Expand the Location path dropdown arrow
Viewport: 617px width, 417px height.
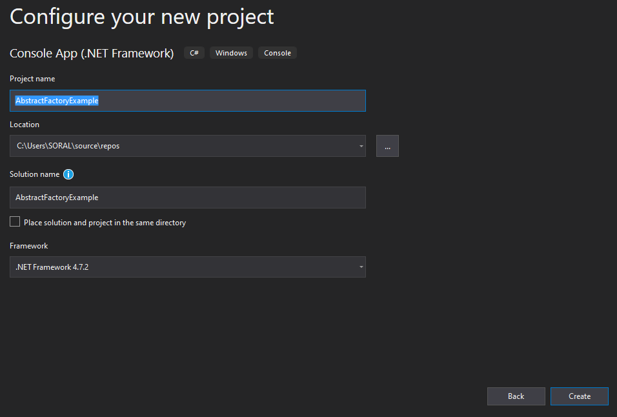[x=361, y=146]
